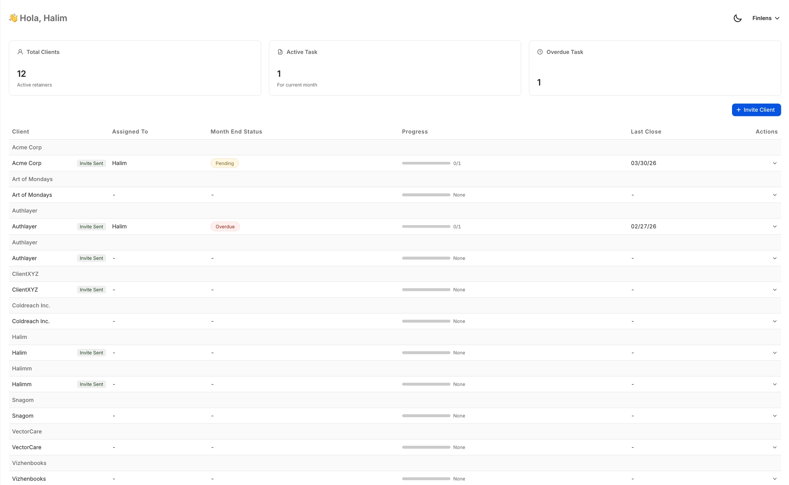Select the Snagom group header row

(23, 400)
